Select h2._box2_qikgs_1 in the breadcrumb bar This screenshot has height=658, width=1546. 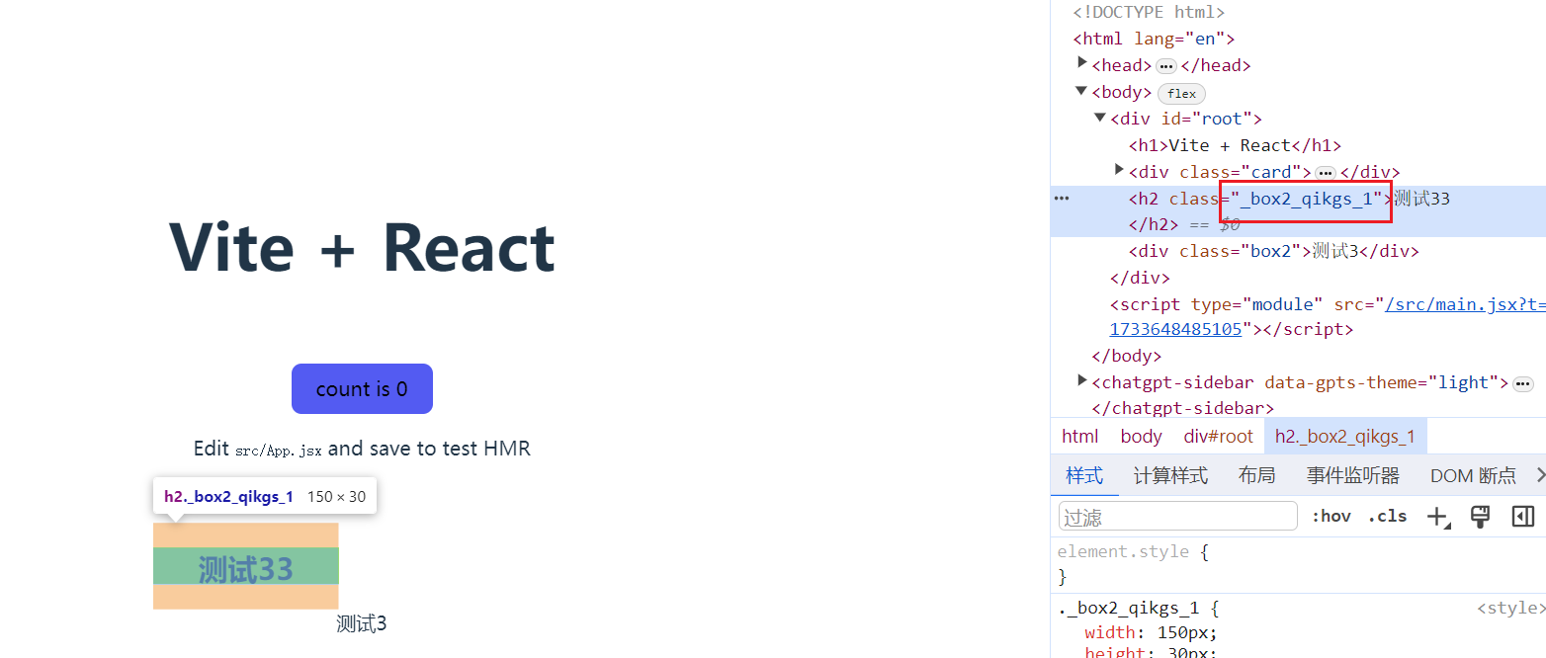click(x=1345, y=436)
